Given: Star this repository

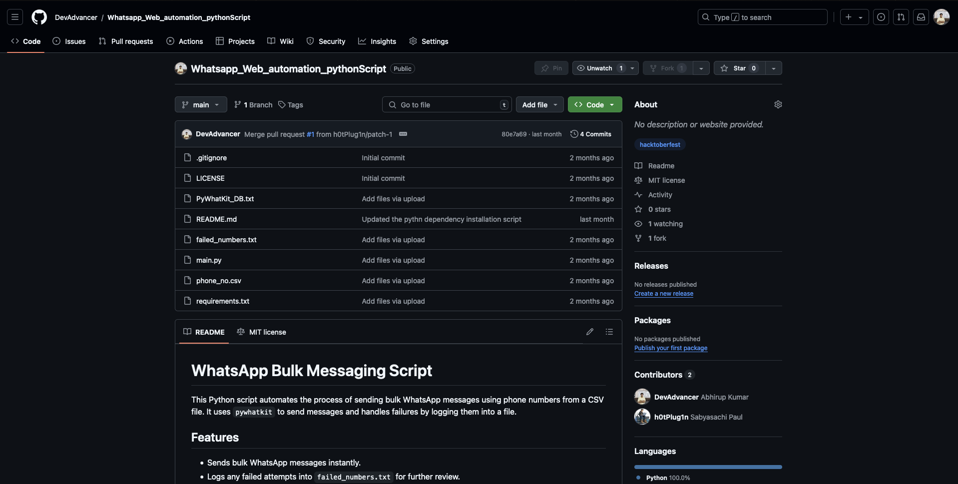Looking at the screenshot, I should (739, 68).
